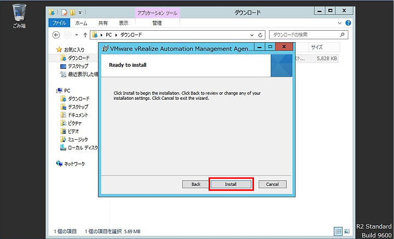The height and width of the screenshot is (239, 394).
Task: Open the Recycle Bin on the desktop
Action: 19,15
